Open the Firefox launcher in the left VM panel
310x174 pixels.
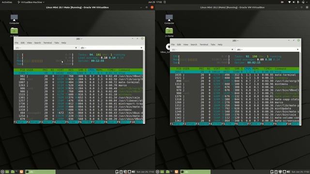pos(21,172)
